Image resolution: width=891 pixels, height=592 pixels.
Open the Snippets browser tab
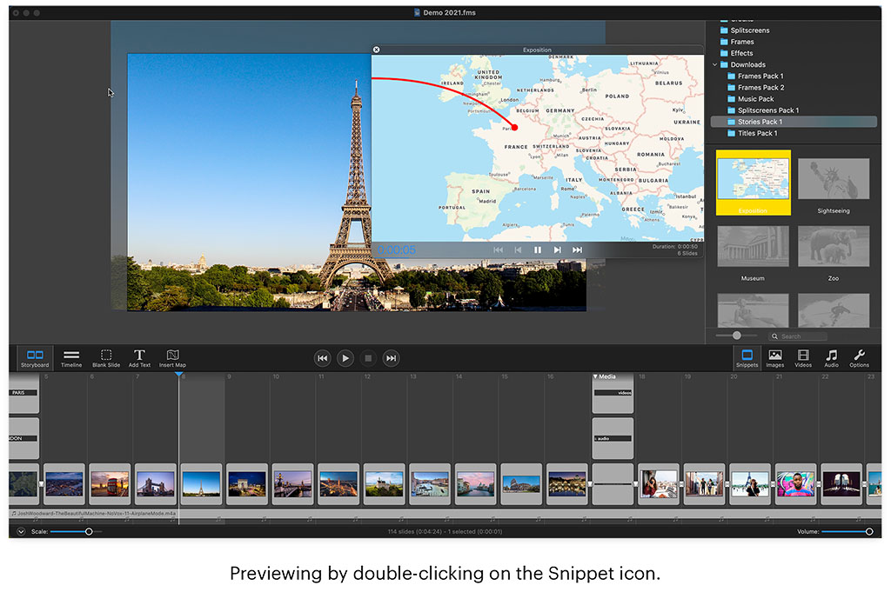point(747,358)
